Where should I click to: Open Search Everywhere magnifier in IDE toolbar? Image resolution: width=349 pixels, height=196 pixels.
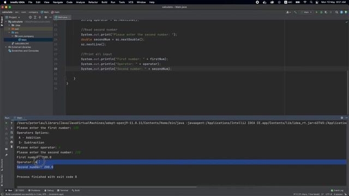[x=337, y=12]
